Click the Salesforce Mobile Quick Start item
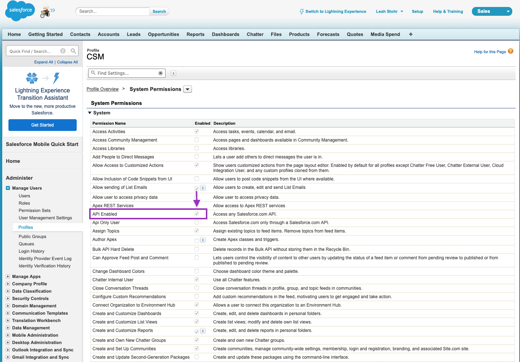Screen dimensions: 520x362 click(x=42, y=144)
